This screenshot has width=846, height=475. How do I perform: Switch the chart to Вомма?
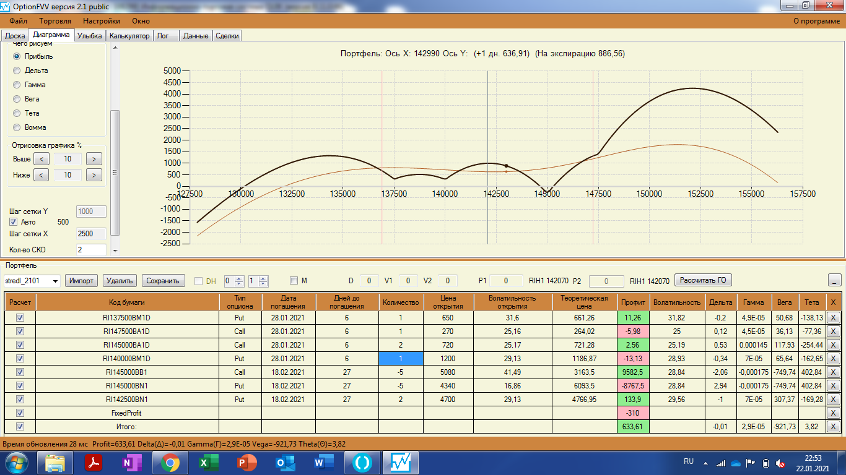coord(17,127)
